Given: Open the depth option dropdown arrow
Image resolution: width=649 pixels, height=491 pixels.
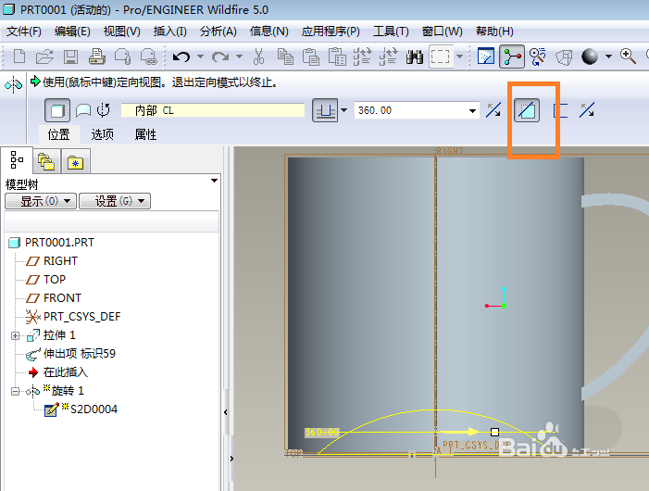Looking at the screenshot, I should [343, 110].
